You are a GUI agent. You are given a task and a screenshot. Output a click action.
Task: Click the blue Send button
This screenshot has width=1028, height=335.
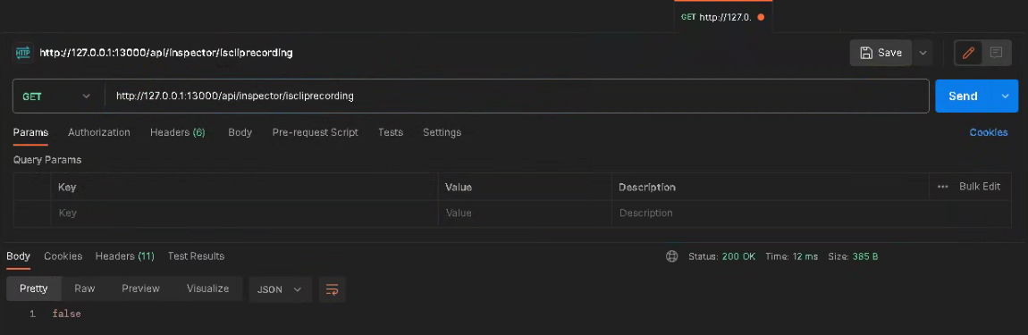click(964, 96)
